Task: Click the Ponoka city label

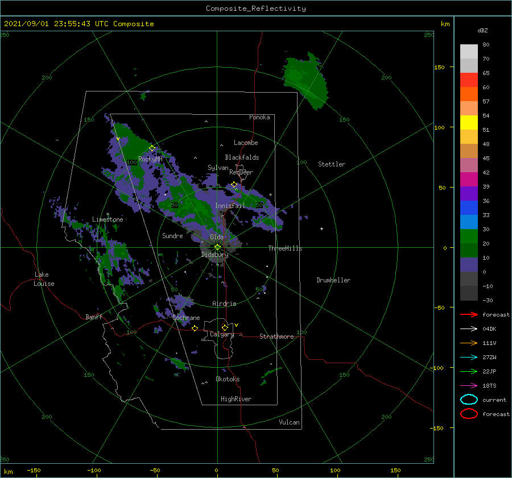Action: [259, 117]
